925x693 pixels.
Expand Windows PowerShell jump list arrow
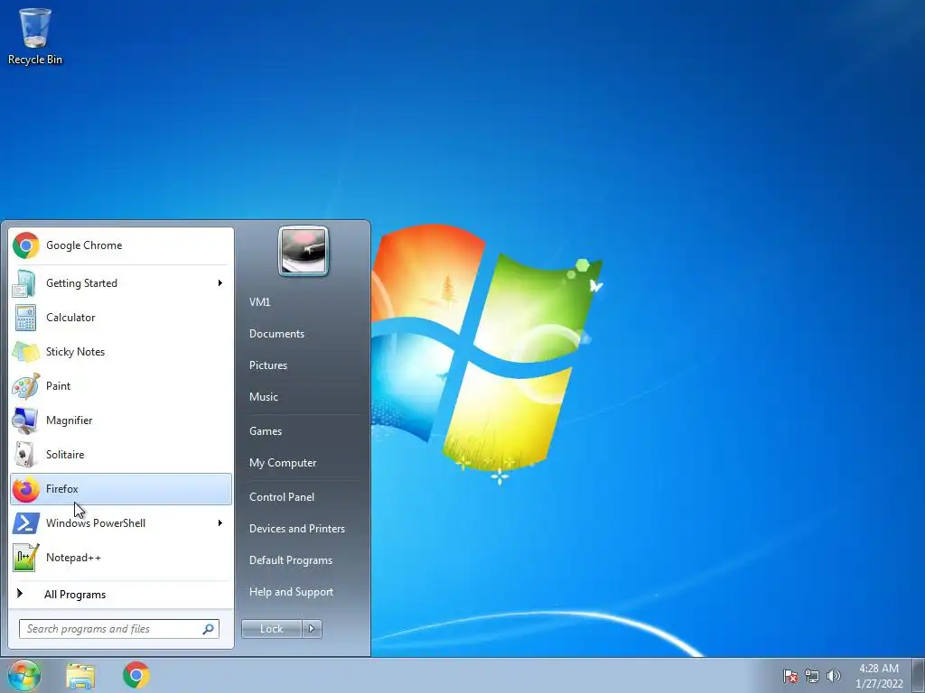220,523
